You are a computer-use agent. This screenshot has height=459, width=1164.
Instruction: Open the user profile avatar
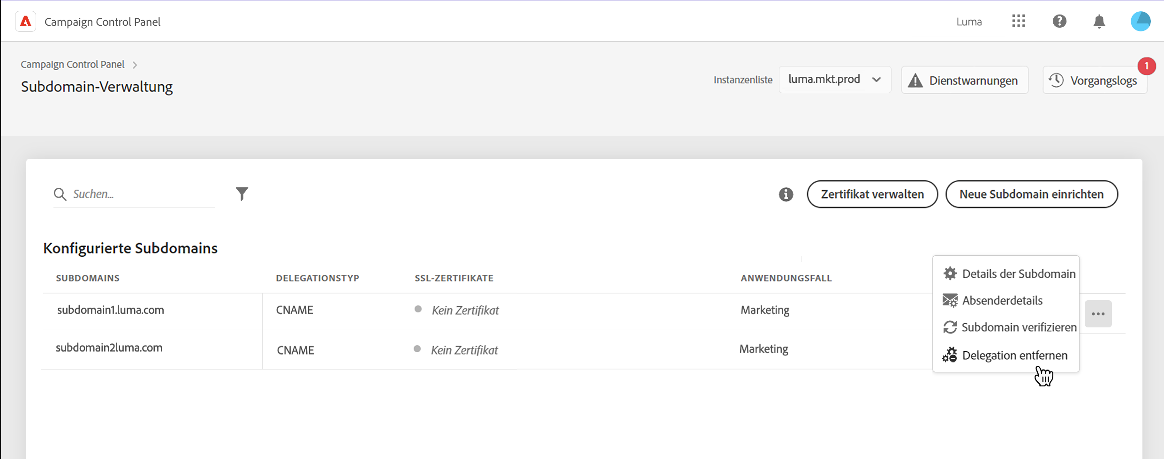click(1140, 22)
